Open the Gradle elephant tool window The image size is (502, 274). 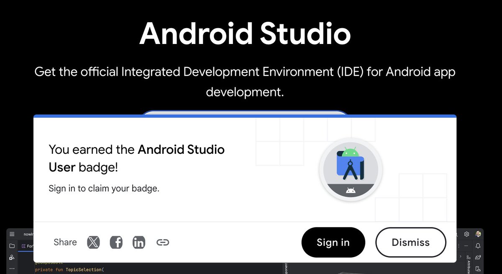(478, 257)
